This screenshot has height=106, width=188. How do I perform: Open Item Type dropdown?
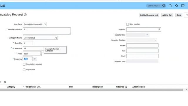point(35,24)
